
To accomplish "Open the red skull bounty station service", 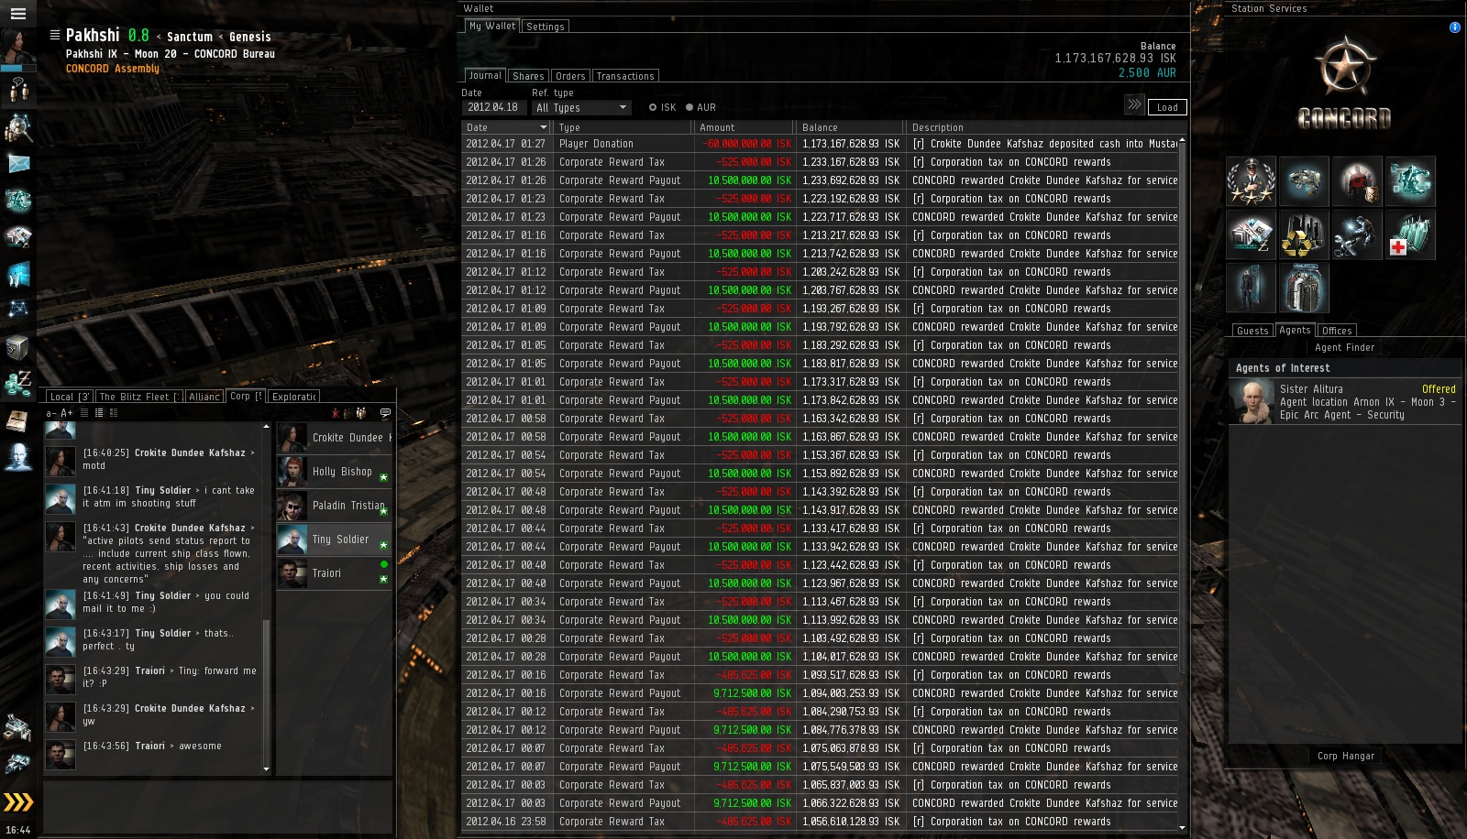I will [1357, 180].
